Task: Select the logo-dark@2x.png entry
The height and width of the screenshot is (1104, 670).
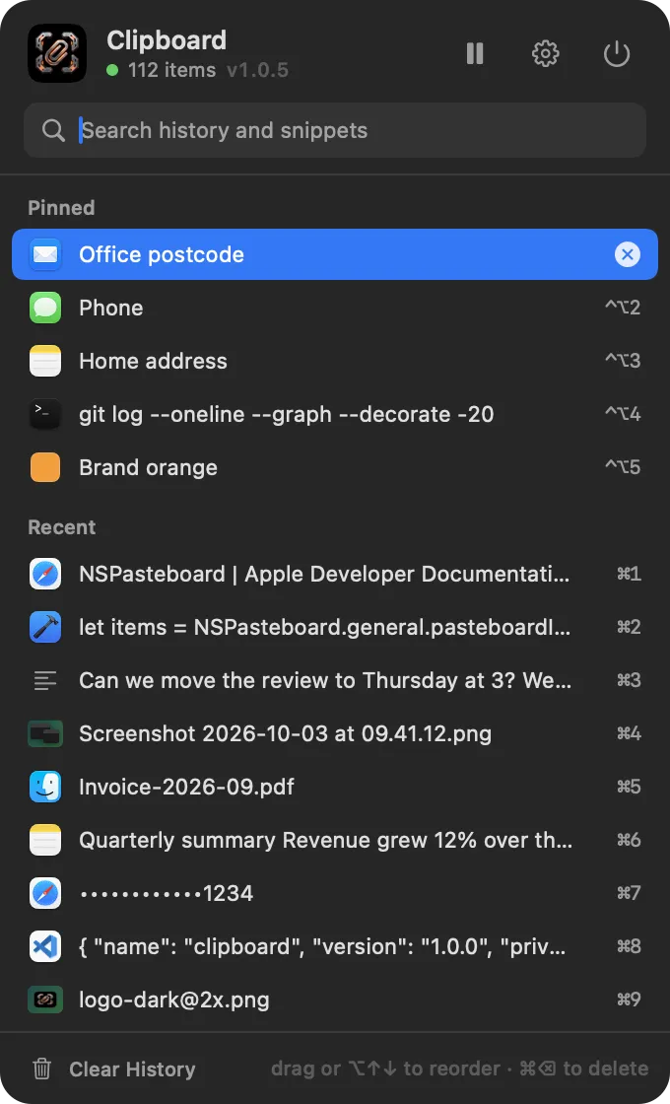Action: (x=335, y=1000)
